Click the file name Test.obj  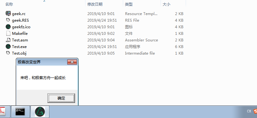coord(19,53)
